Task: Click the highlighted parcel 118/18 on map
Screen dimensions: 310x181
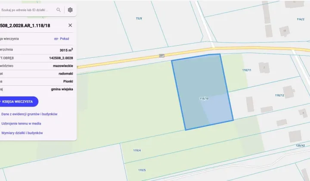Action: pyautogui.click(x=202, y=91)
